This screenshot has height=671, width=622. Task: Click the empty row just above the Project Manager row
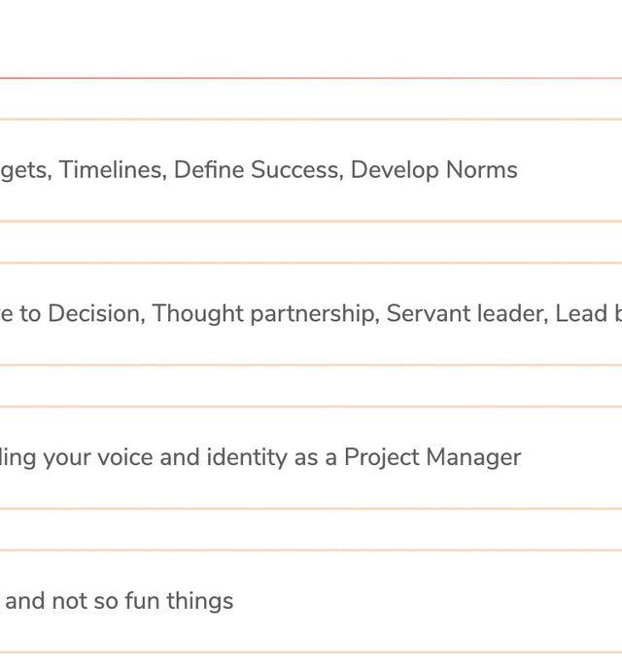[311, 386]
